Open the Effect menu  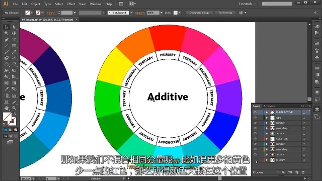point(71,4)
